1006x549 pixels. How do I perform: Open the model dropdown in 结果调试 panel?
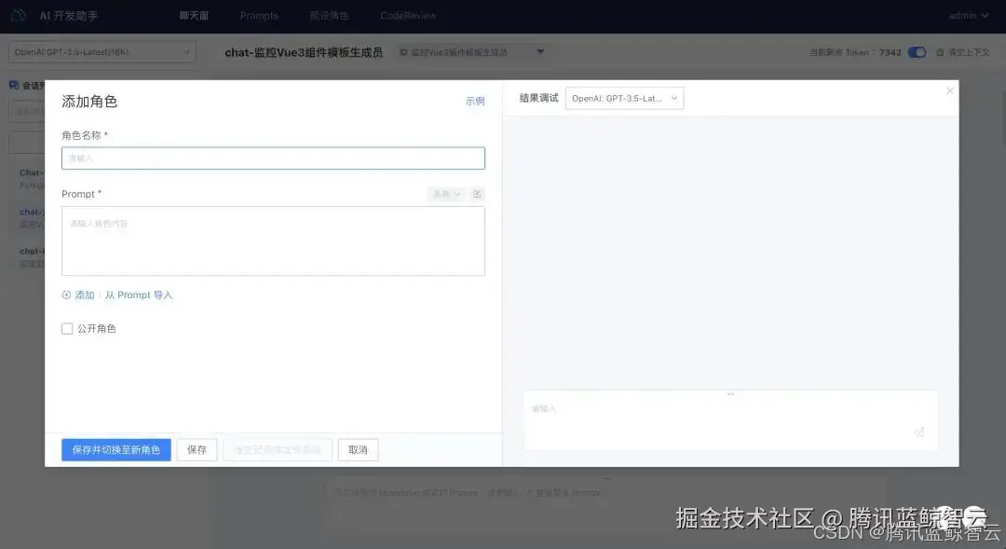tap(624, 97)
